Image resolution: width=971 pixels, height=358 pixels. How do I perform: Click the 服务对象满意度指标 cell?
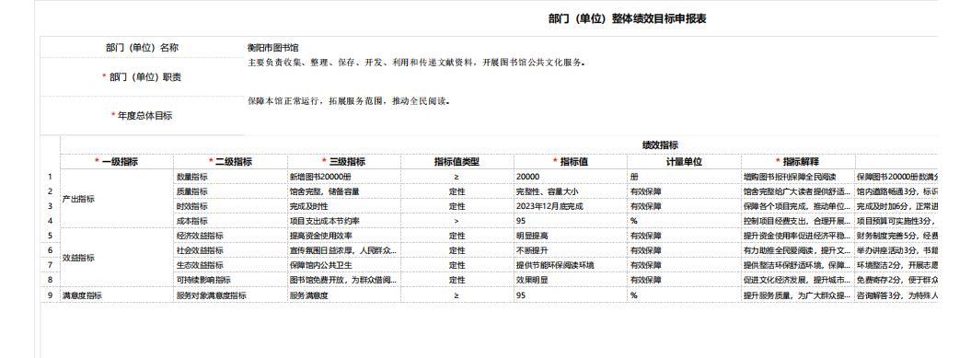click(x=230, y=295)
